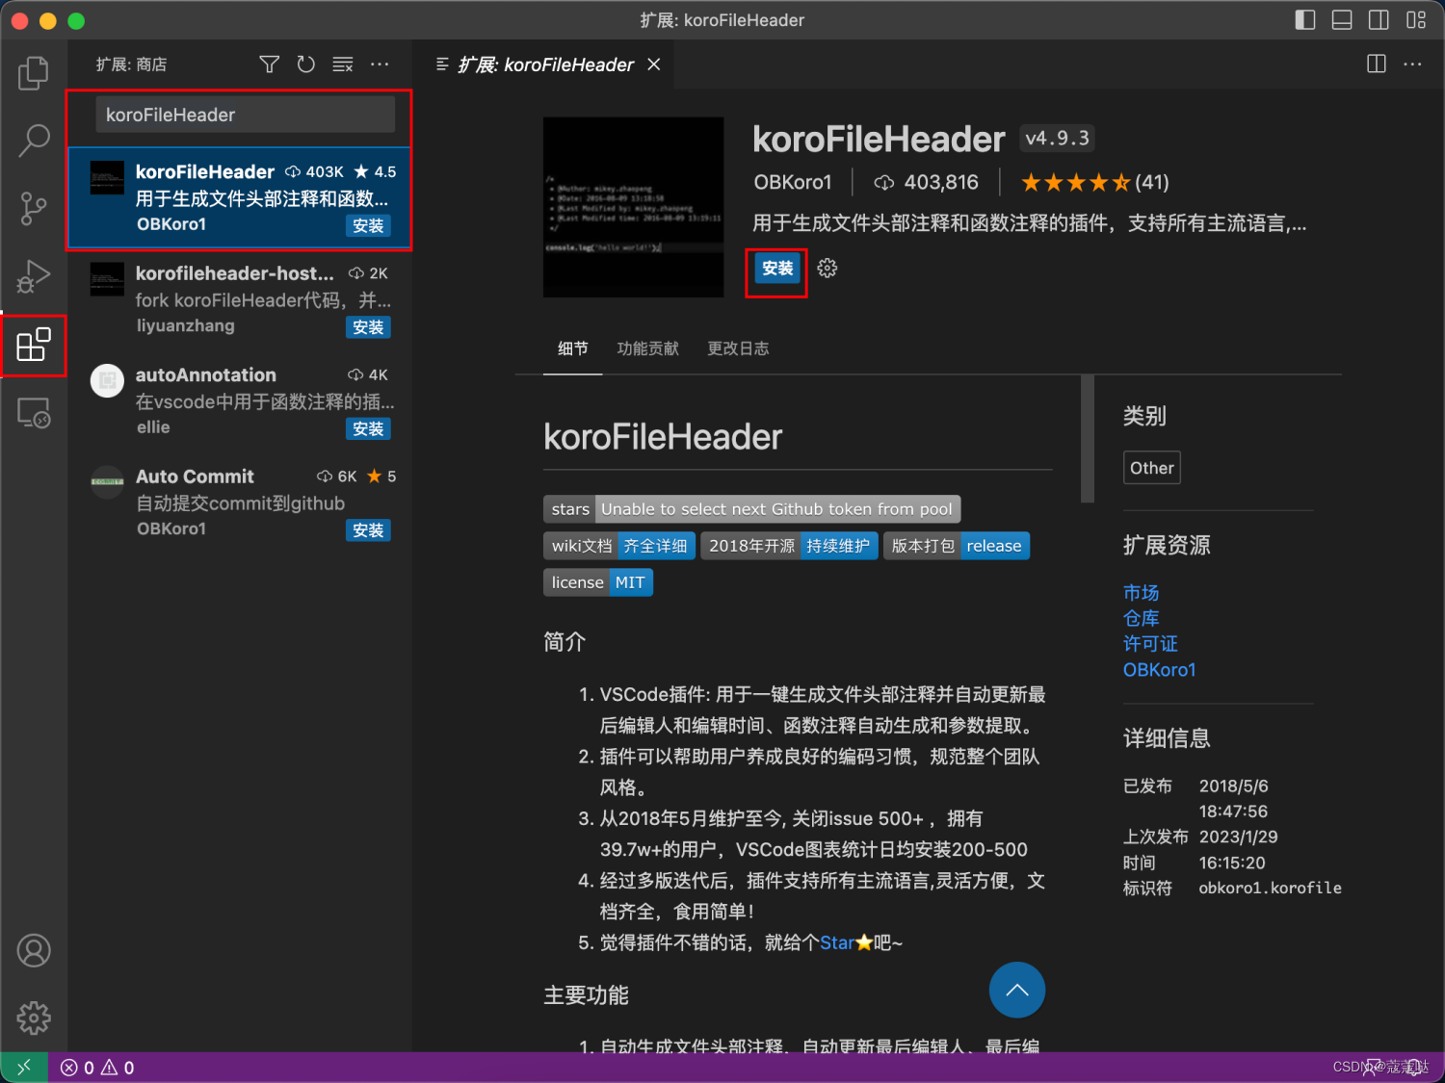This screenshot has height=1083, width=1445.
Task: Click the extension search field
Action: [245, 115]
